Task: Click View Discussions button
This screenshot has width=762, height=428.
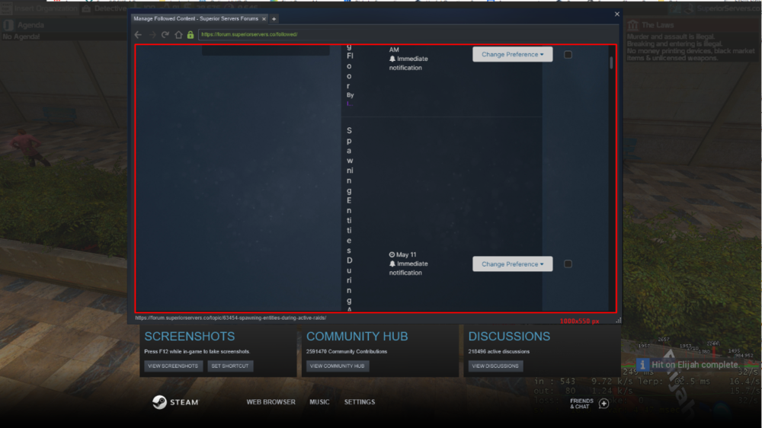Action: pyautogui.click(x=495, y=366)
